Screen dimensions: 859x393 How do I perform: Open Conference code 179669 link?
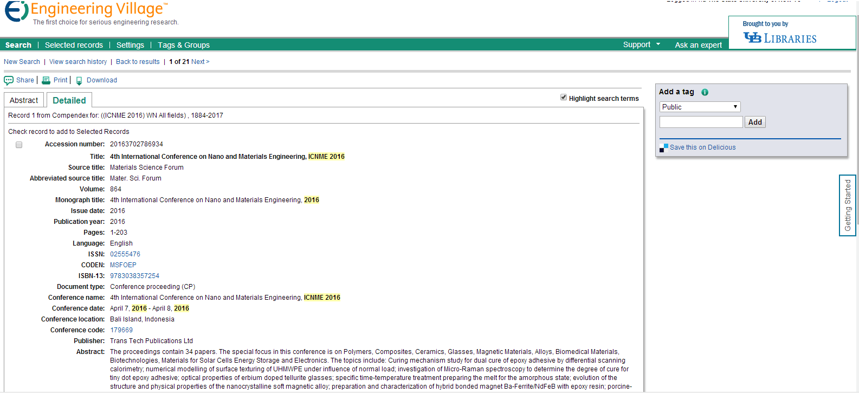[x=121, y=330]
